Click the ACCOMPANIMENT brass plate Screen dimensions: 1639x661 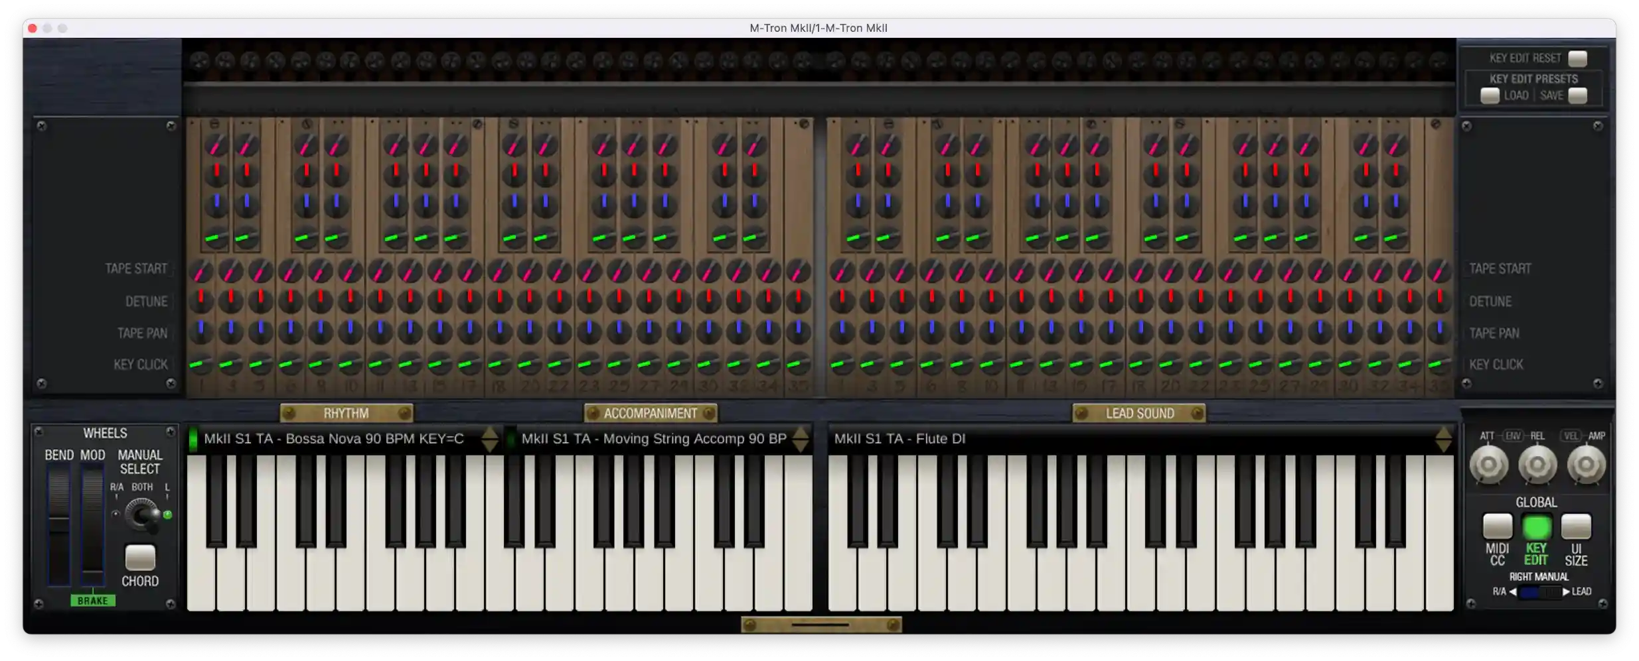[651, 413]
